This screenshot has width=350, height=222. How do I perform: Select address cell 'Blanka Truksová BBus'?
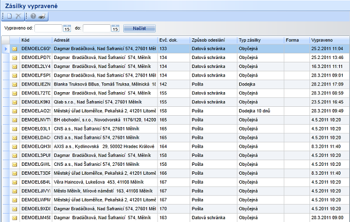[105, 84]
